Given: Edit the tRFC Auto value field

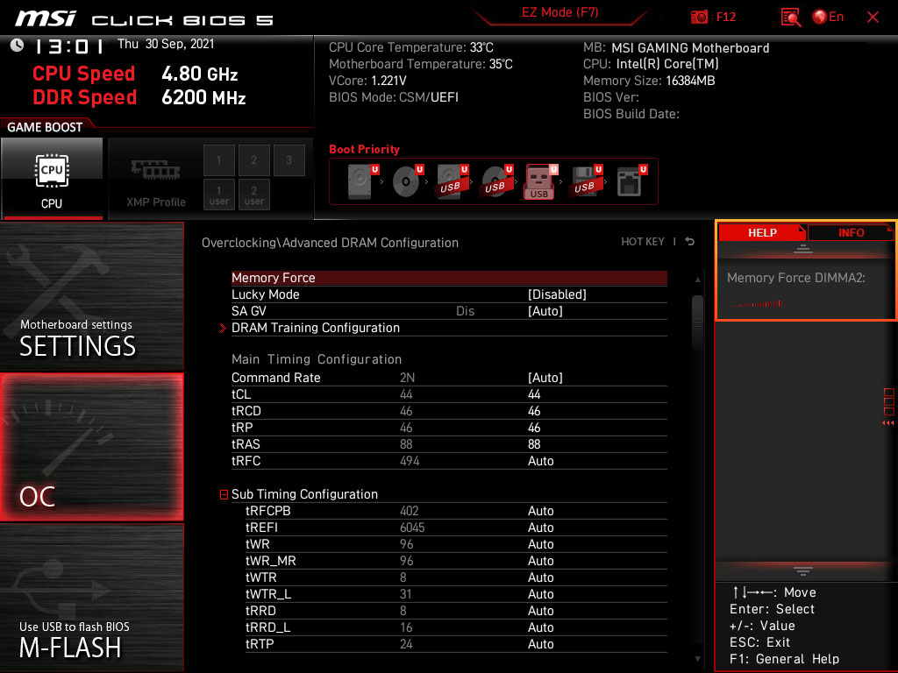Looking at the screenshot, I should [540, 461].
